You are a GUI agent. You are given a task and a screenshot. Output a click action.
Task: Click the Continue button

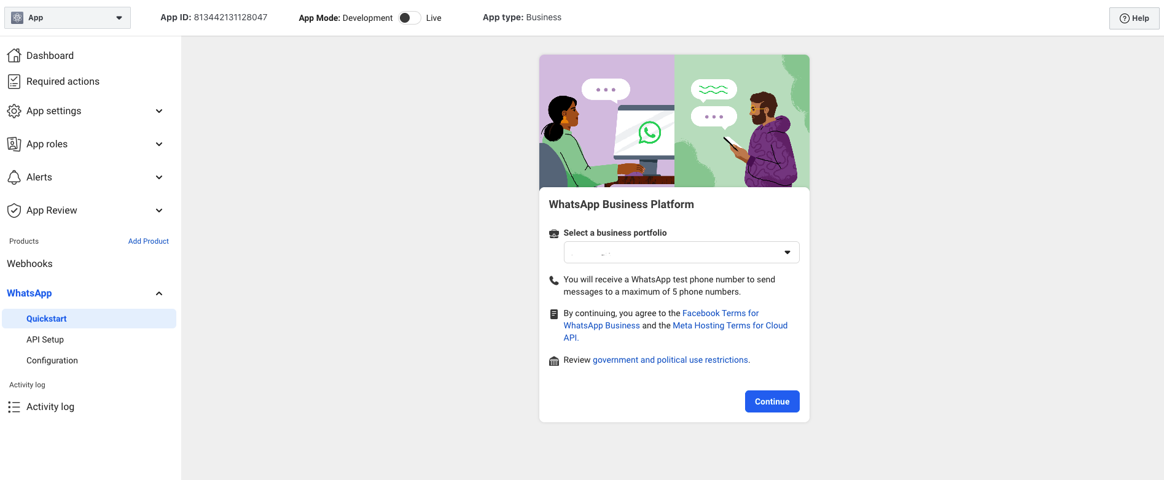[x=772, y=401]
